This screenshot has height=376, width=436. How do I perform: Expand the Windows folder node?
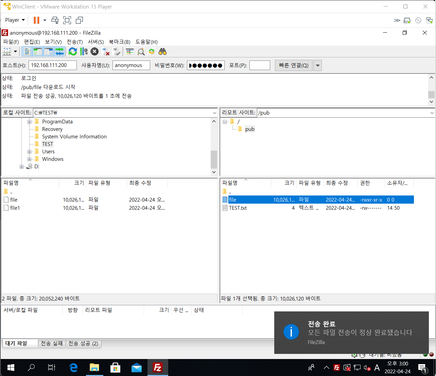[x=30, y=159]
